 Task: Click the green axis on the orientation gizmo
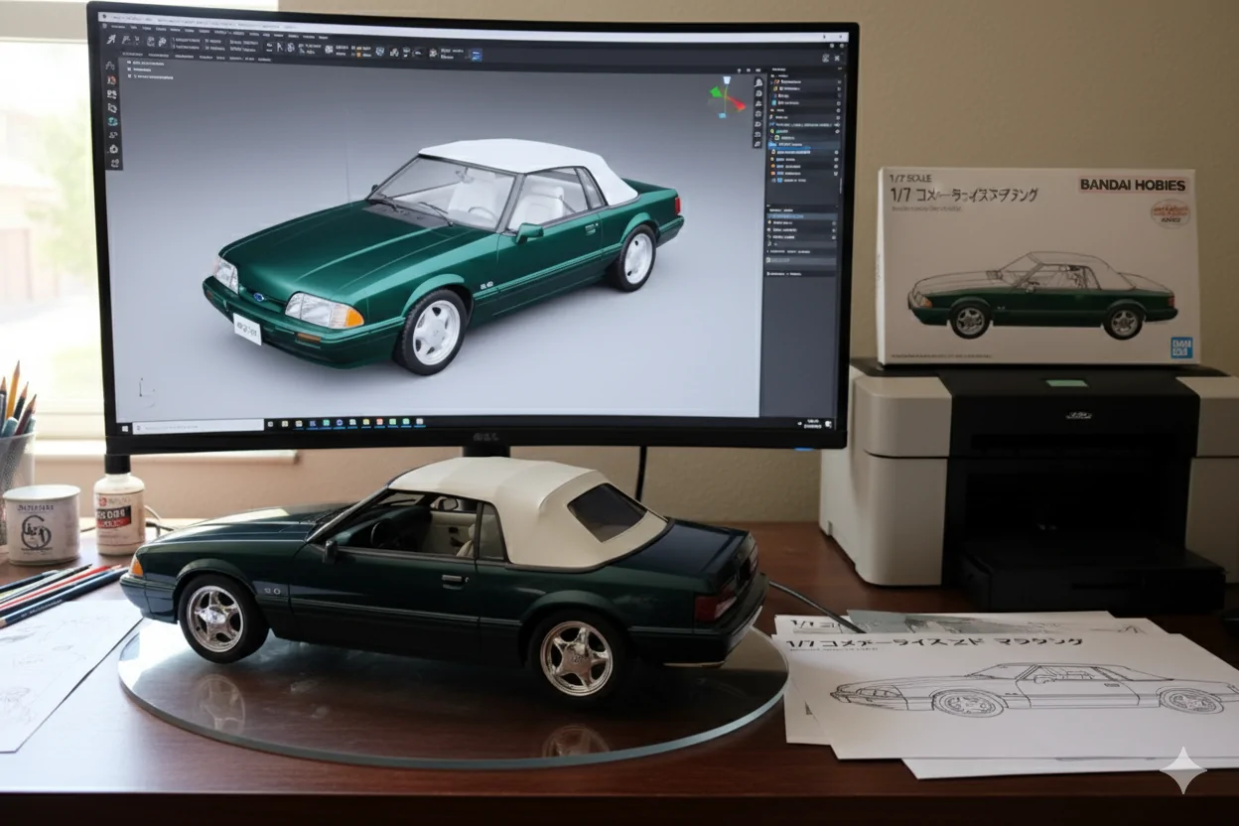(x=716, y=92)
